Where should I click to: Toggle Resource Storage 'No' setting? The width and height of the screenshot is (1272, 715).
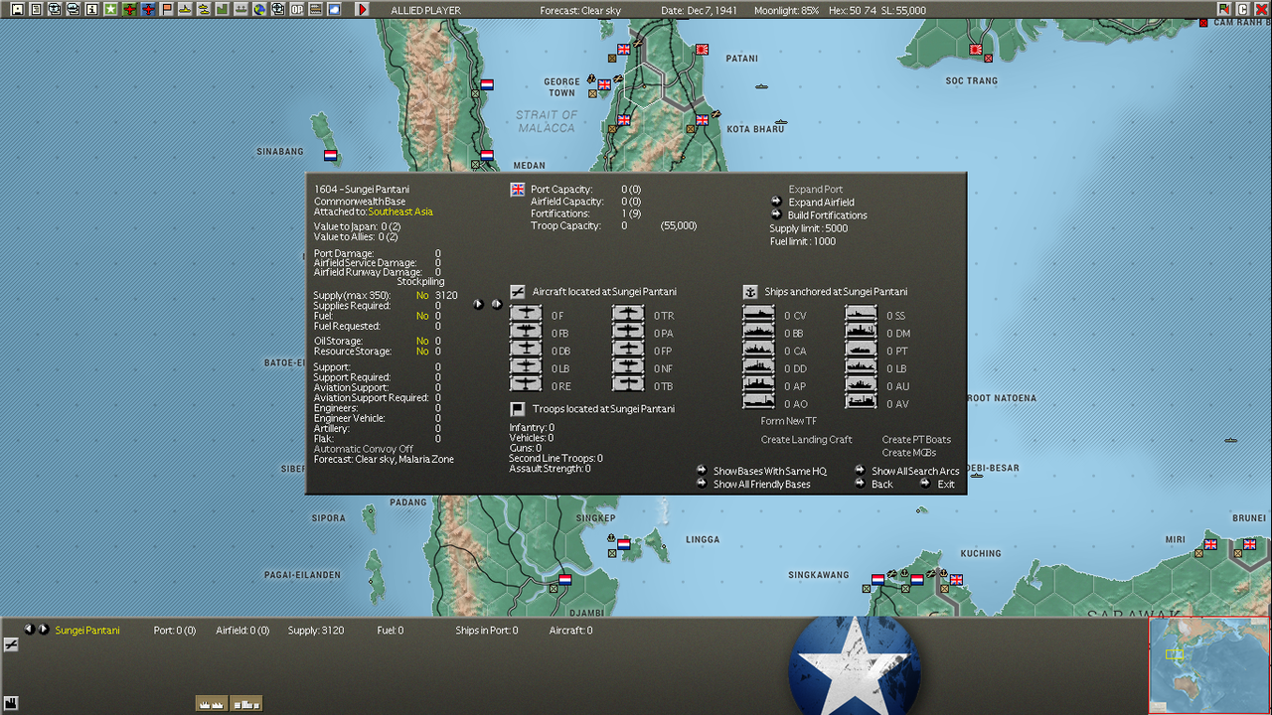tap(422, 352)
